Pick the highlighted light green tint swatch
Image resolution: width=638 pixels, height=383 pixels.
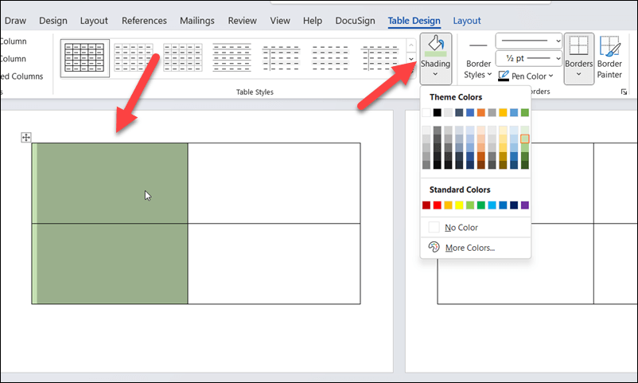(x=525, y=139)
